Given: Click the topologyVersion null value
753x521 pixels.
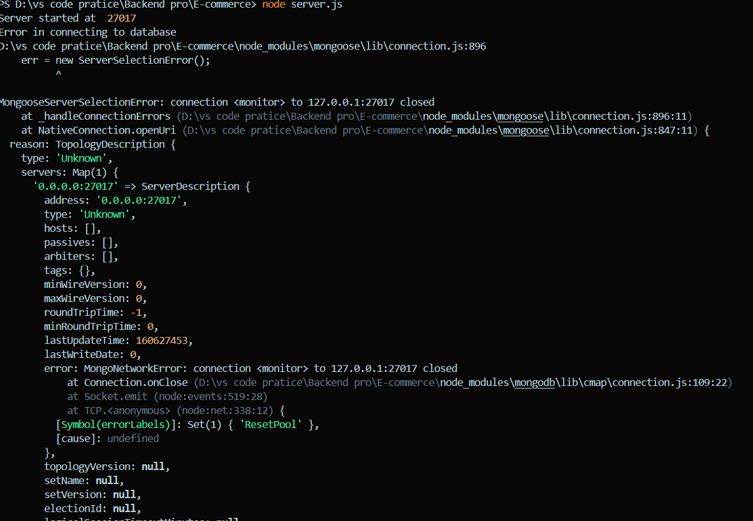Looking at the screenshot, I should click(x=155, y=467).
